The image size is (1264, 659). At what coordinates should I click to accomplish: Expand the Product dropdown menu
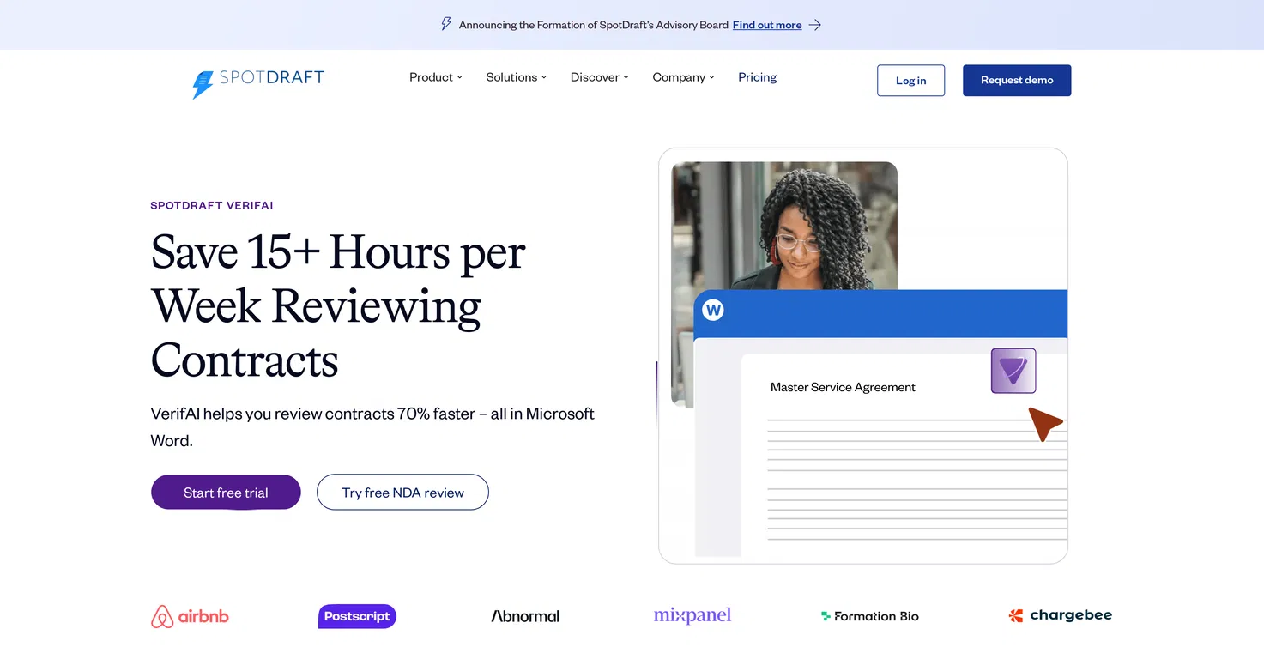(x=436, y=77)
